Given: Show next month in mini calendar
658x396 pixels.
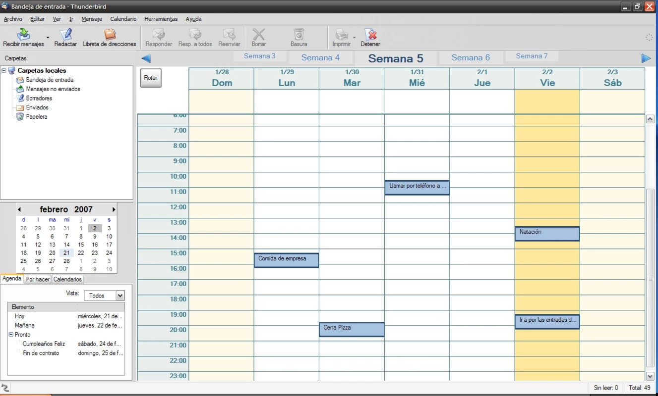Looking at the screenshot, I should click(114, 209).
